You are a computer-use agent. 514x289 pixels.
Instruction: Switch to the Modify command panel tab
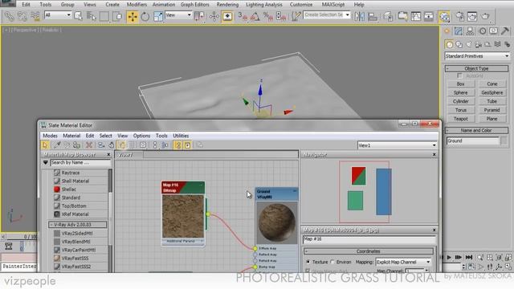point(459,31)
